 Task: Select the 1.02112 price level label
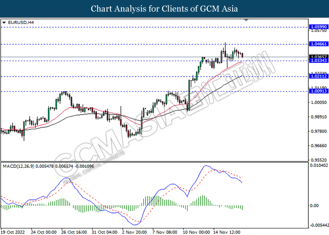point(316,77)
